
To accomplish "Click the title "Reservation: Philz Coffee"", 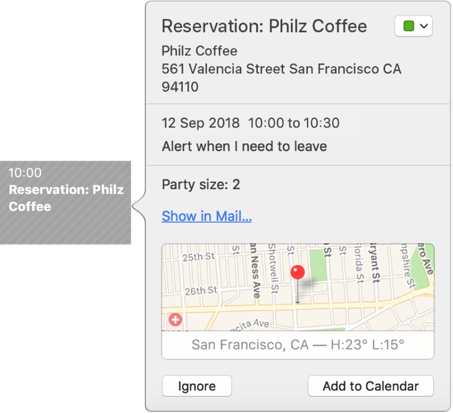I will click(x=264, y=26).
